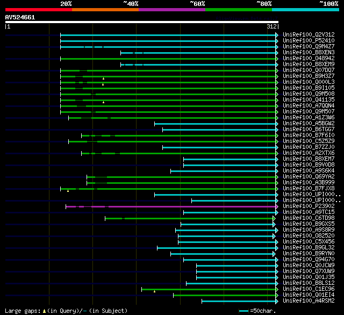
Task: Select the UniRef100_A7QQN4 label
Action: tap(309, 105)
